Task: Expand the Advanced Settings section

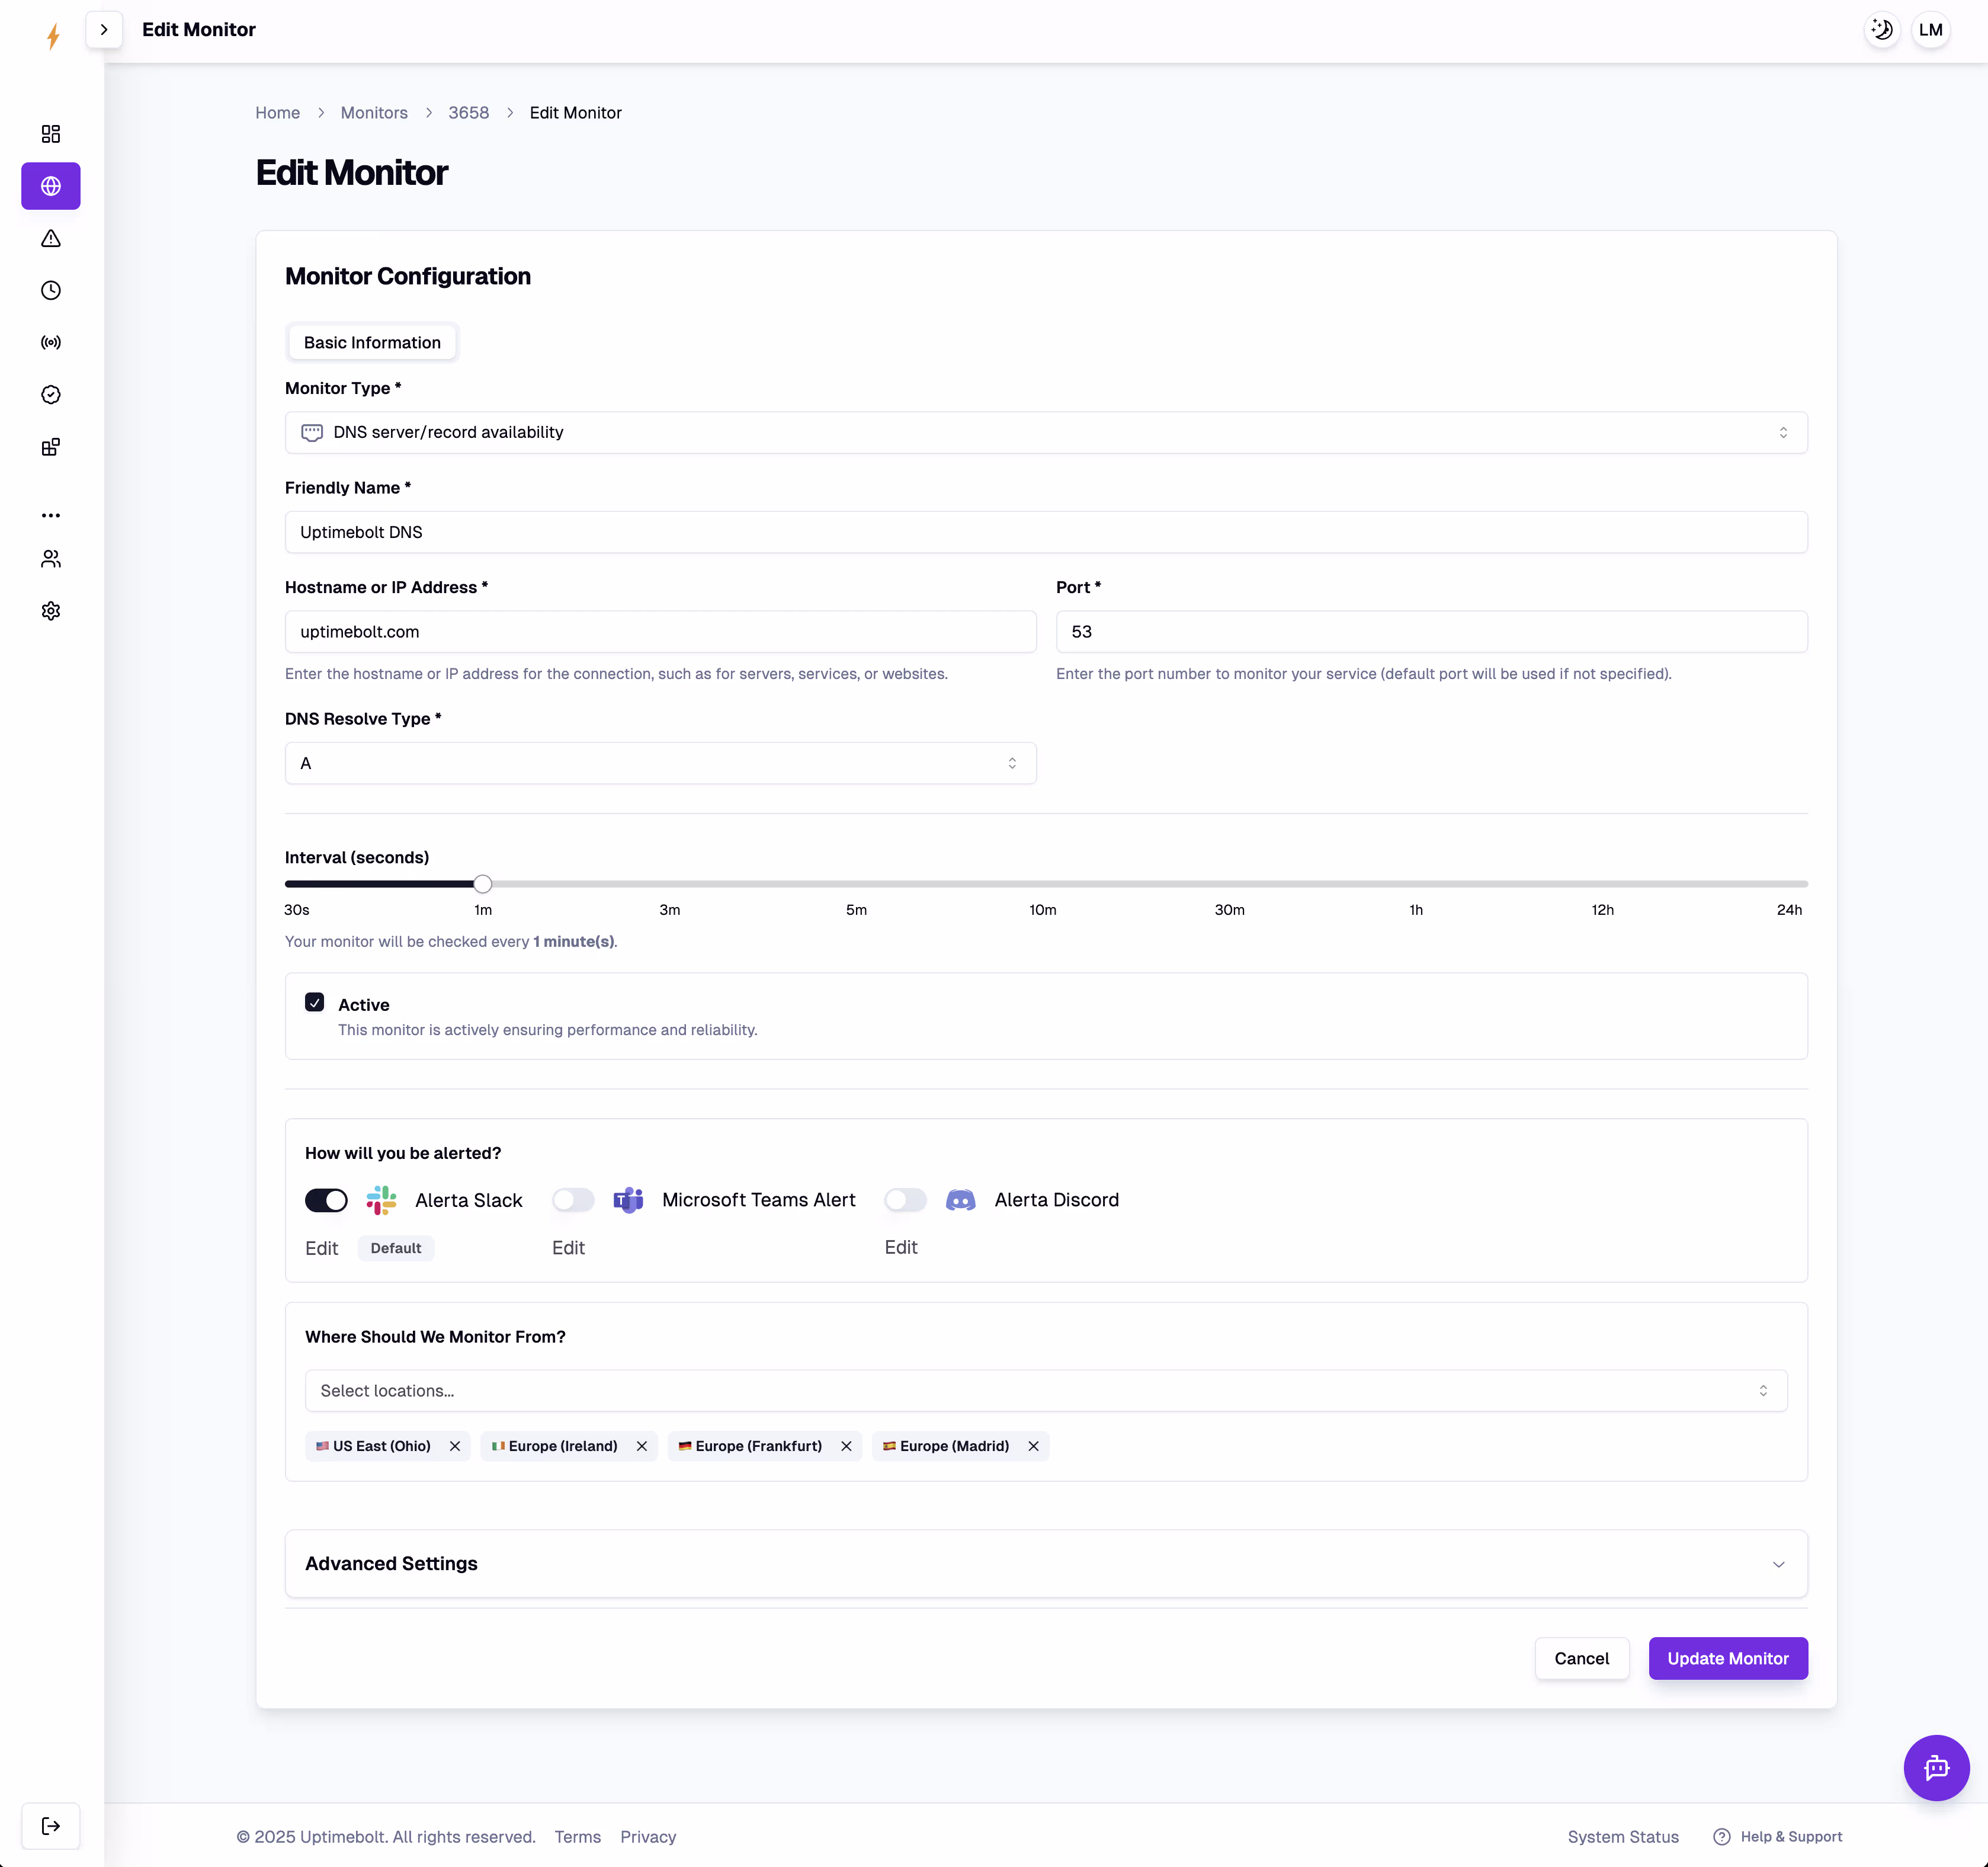Action: tap(1045, 1563)
